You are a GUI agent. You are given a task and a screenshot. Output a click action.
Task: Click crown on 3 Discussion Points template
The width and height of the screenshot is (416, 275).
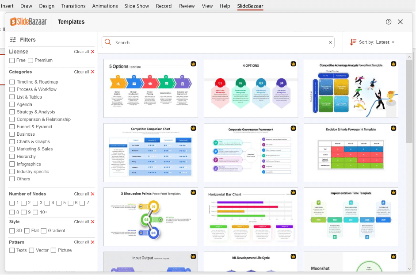tap(193, 192)
